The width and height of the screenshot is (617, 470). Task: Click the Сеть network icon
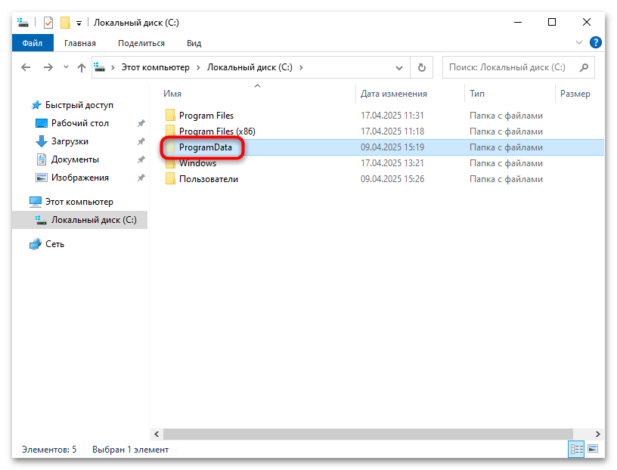pos(35,244)
